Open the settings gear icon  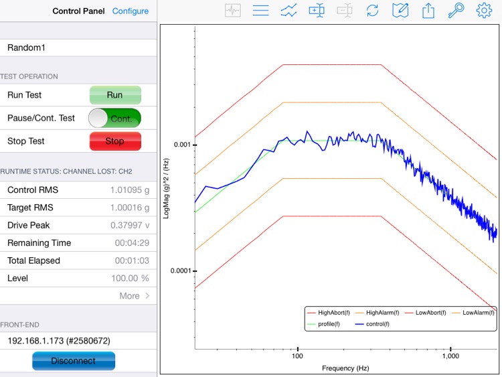484,11
